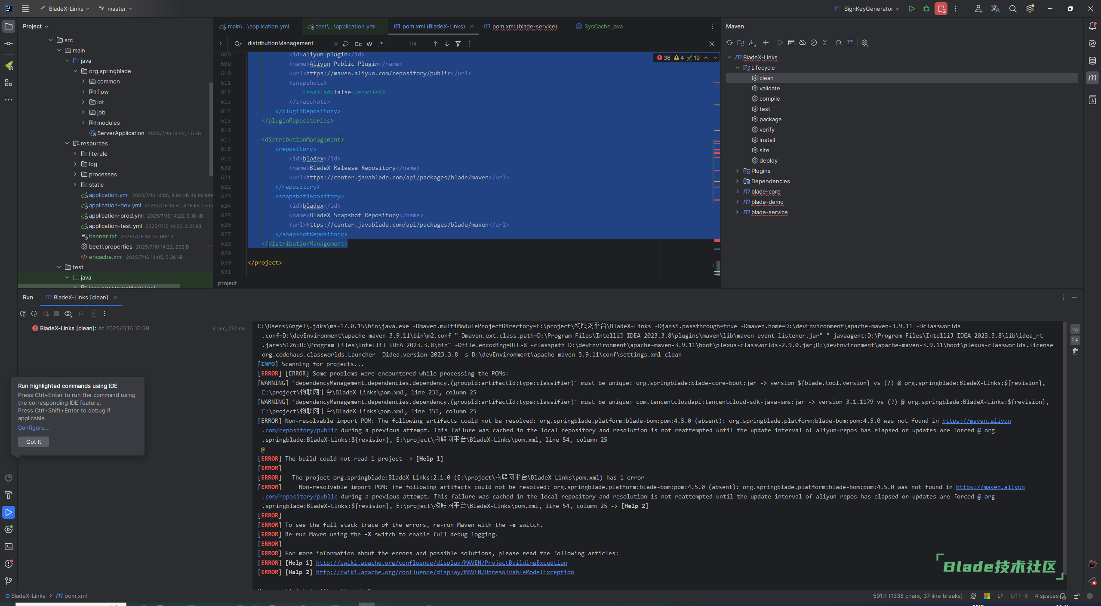The height and width of the screenshot is (606, 1101).
Task: Toggle Skip Tests mode in Maven
Action: (x=813, y=43)
